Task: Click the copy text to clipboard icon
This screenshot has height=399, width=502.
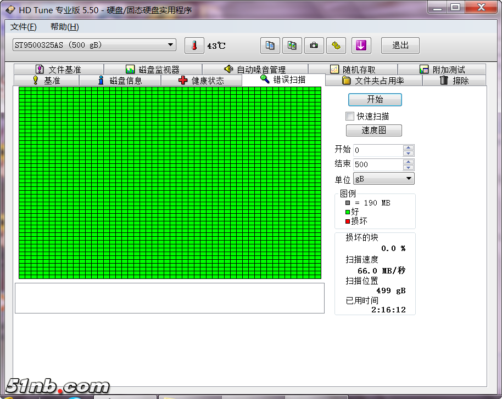Action: click(270, 45)
